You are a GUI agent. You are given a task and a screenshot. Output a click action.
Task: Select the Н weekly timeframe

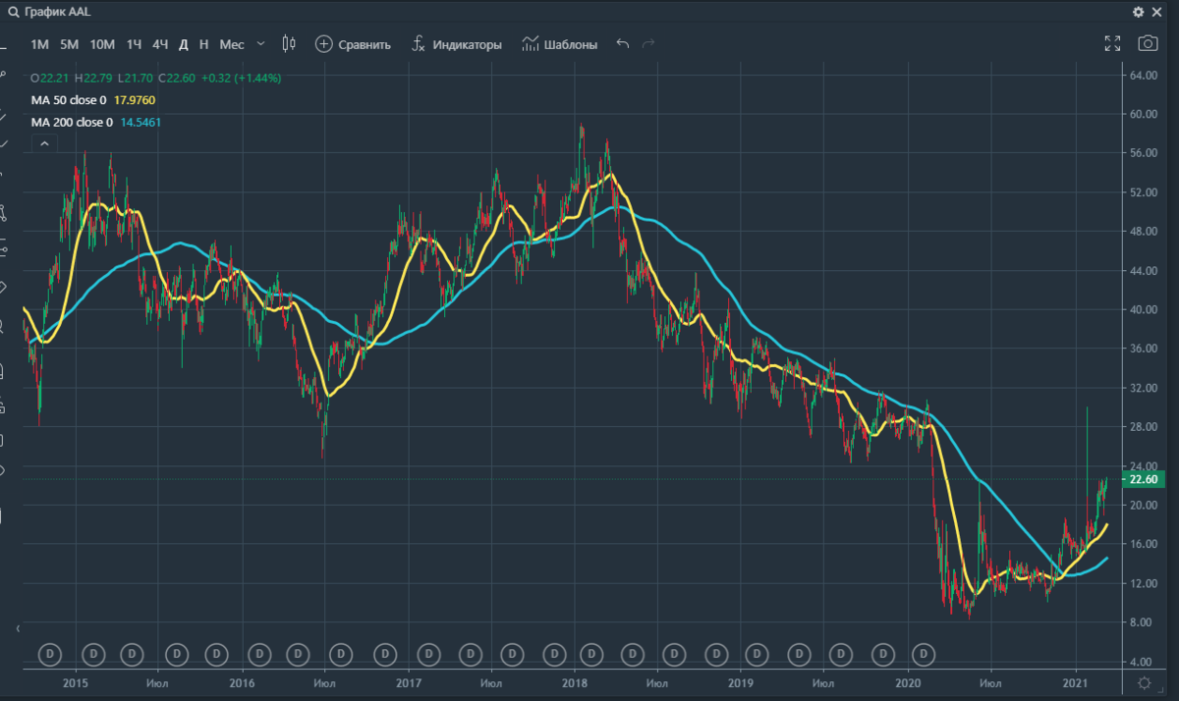point(203,44)
